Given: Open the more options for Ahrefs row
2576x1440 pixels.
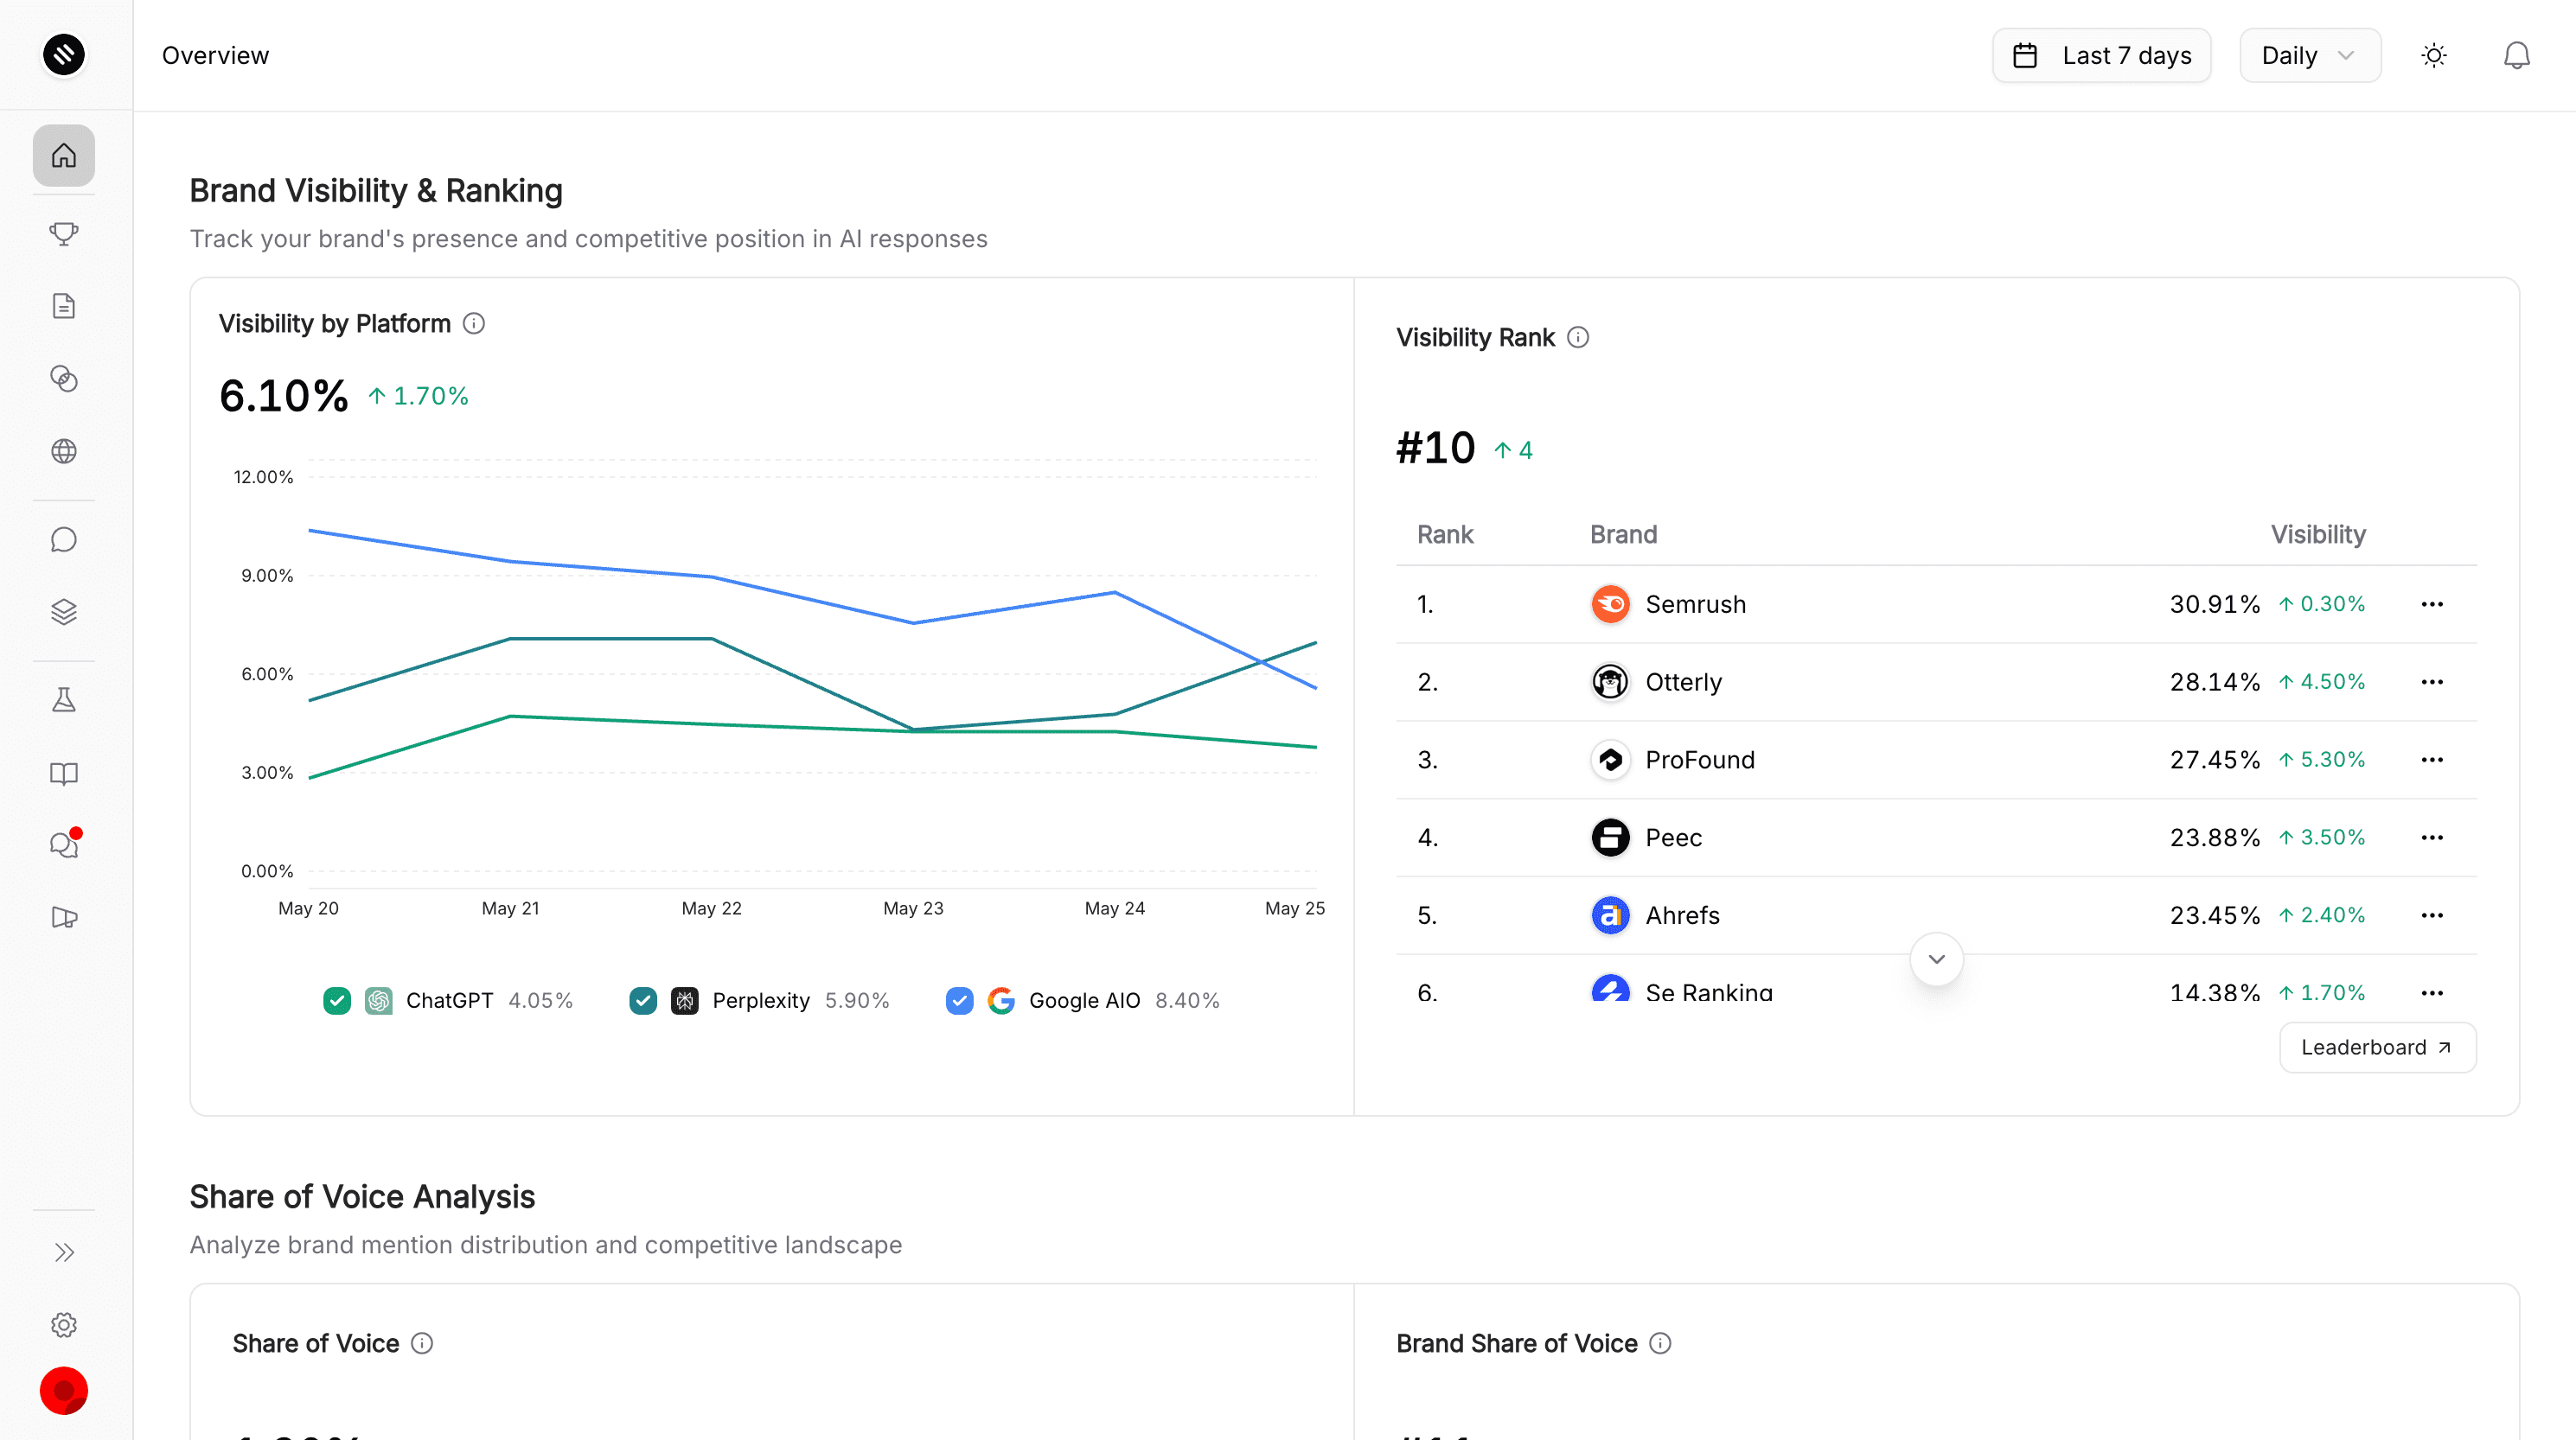Looking at the screenshot, I should 2432,915.
